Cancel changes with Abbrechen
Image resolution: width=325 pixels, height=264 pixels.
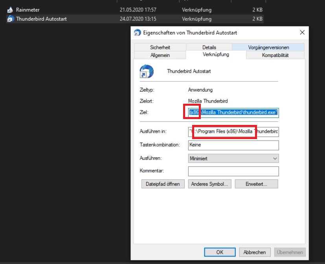(x=255, y=252)
